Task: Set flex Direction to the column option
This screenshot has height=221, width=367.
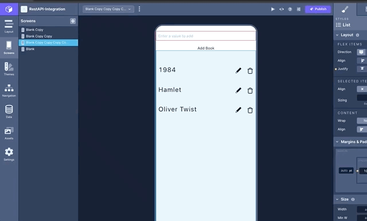Action: pyautogui.click(x=361, y=52)
